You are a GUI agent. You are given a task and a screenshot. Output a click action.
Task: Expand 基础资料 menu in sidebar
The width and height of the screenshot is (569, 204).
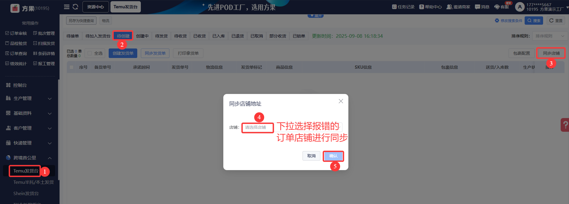click(x=29, y=113)
